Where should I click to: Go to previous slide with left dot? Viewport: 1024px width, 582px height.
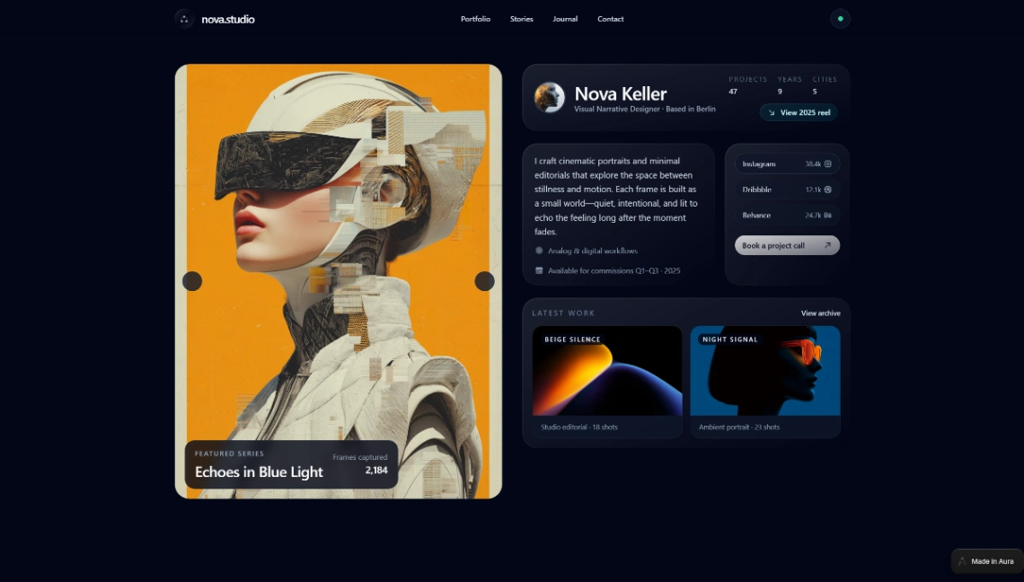pos(192,281)
